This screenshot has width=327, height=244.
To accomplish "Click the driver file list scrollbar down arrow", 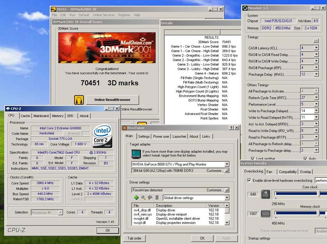I will click(227, 223).
